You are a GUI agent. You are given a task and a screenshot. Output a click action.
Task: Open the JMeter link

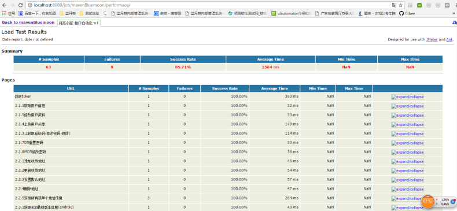point(432,39)
